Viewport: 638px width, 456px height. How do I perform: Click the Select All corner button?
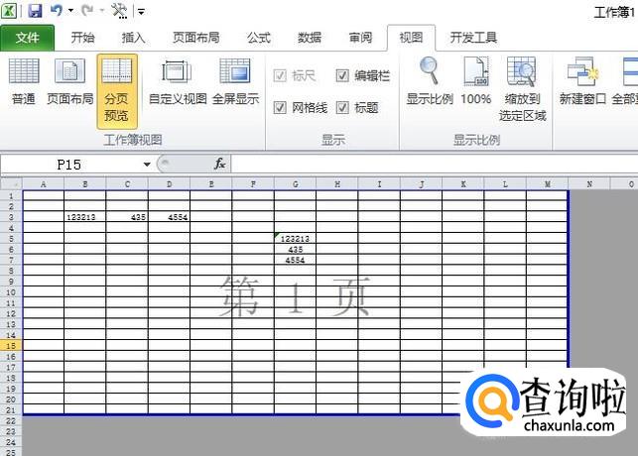11,184
